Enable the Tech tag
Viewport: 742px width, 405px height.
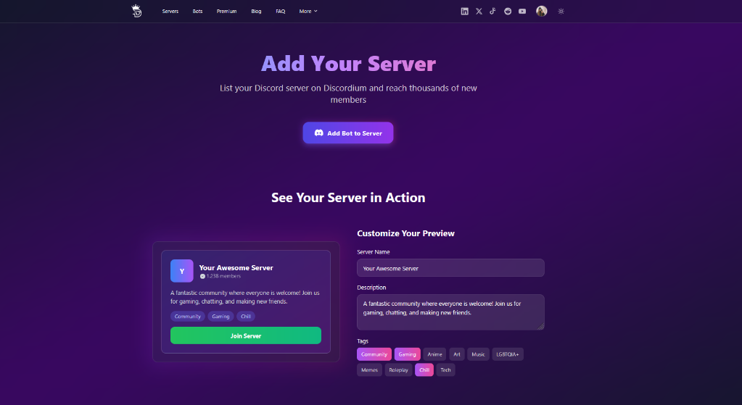click(446, 370)
